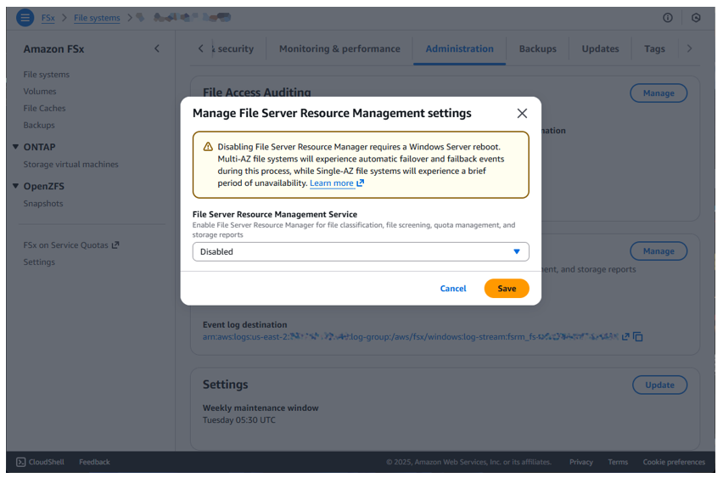Copy the event log destination ARN
The image size is (723, 478).
tap(638, 337)
